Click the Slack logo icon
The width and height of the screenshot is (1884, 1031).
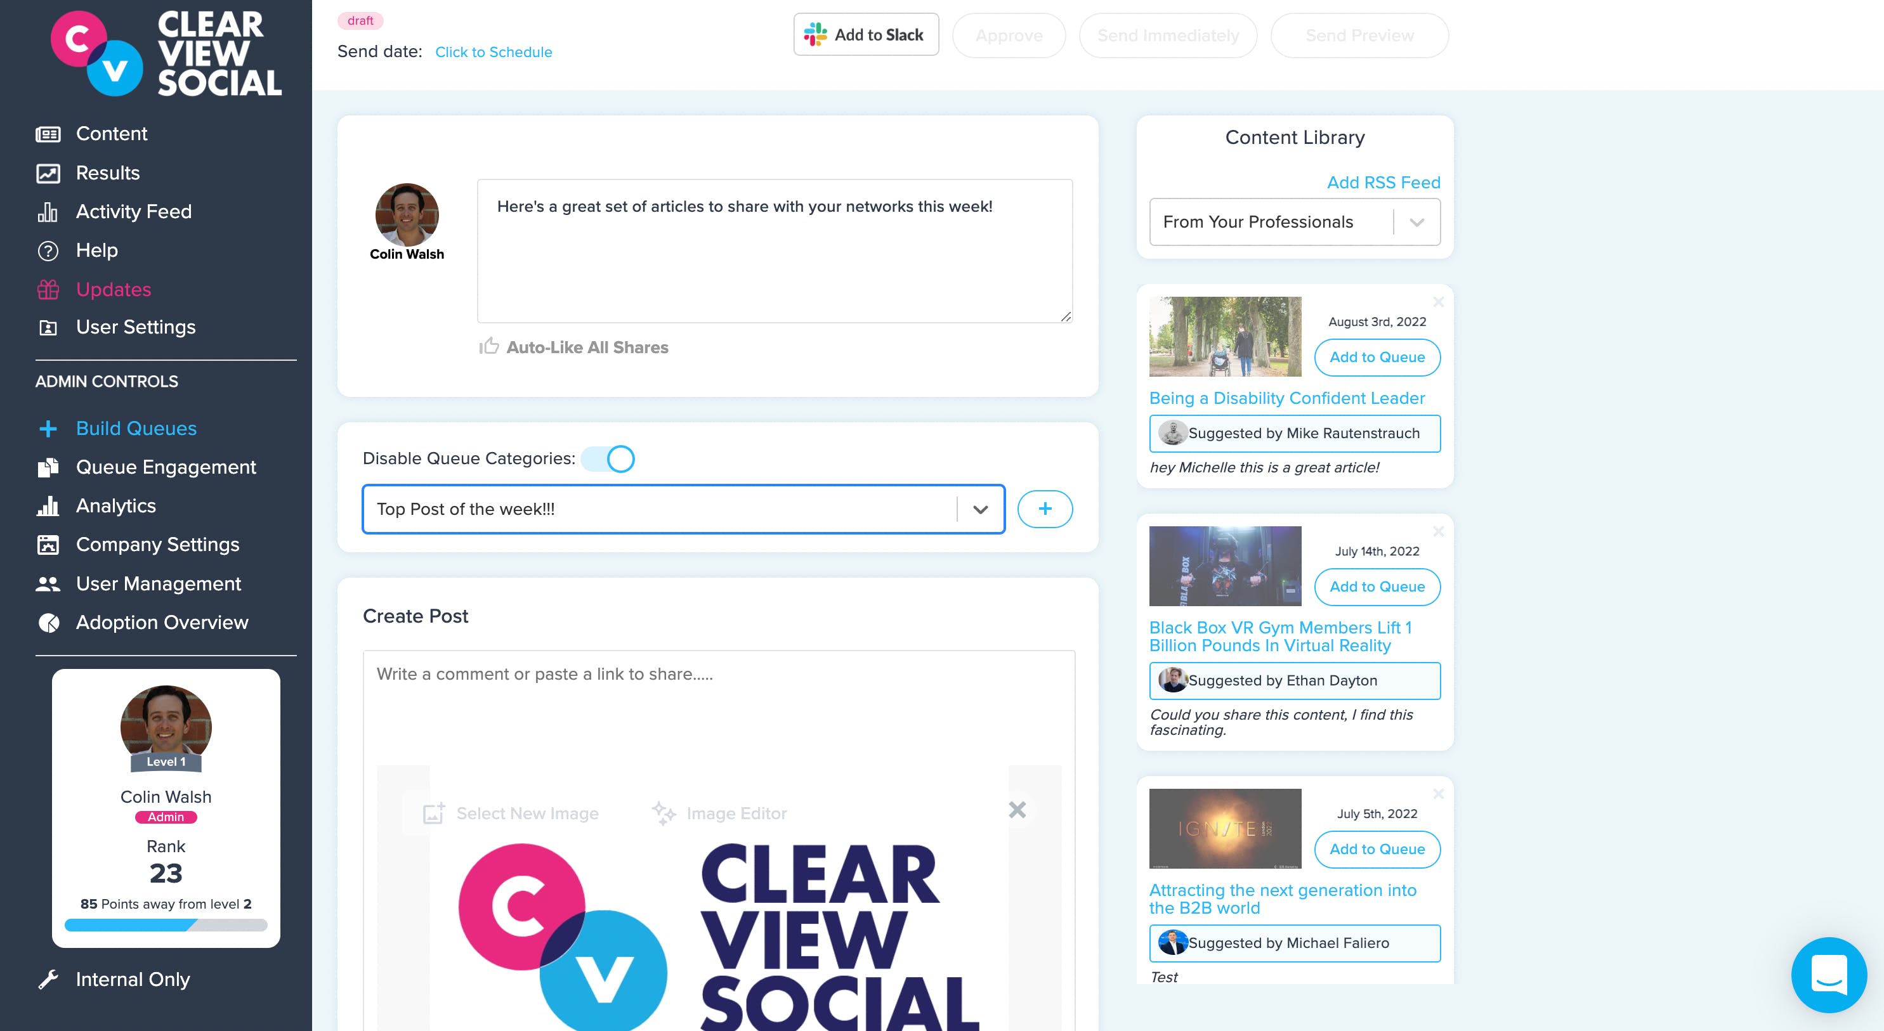tap(814, 34)
